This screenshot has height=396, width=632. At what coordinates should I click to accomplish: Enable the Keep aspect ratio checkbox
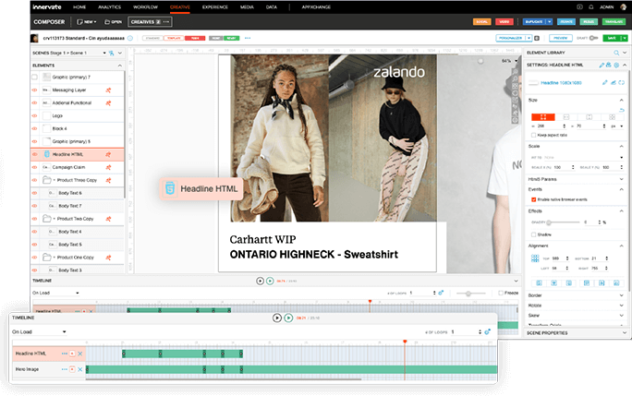534,134
